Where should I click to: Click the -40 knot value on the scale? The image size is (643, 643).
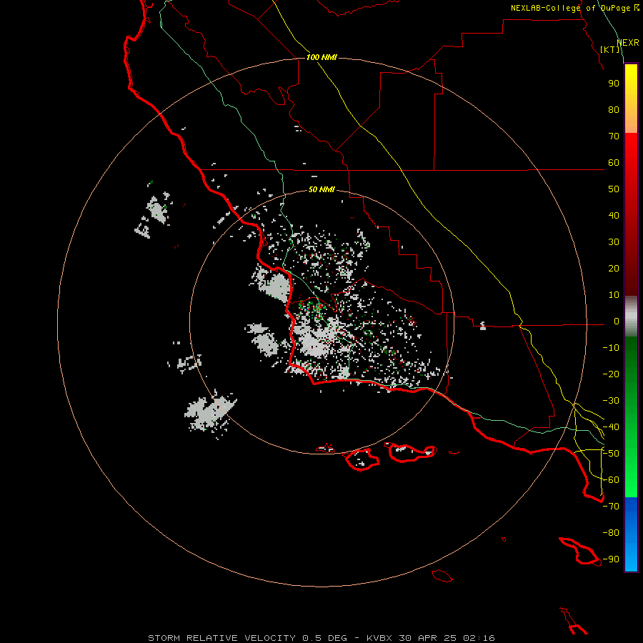pyautogui.click(x=611, y=427)
